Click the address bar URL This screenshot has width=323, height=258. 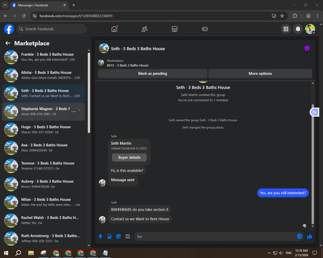pyautogui.click(x=76, y=16)
